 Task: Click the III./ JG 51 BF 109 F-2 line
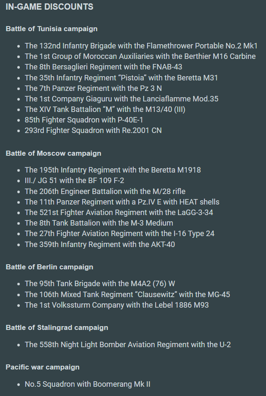74,181
